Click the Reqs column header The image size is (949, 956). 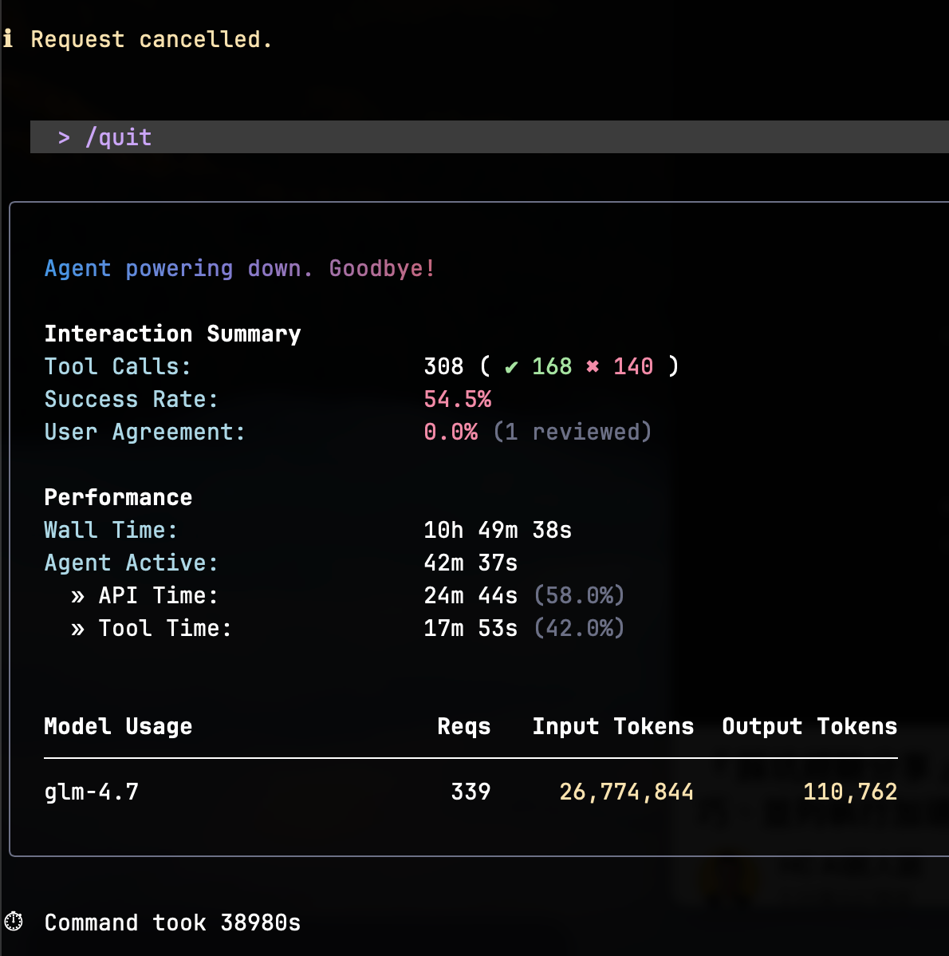point(463,726)
